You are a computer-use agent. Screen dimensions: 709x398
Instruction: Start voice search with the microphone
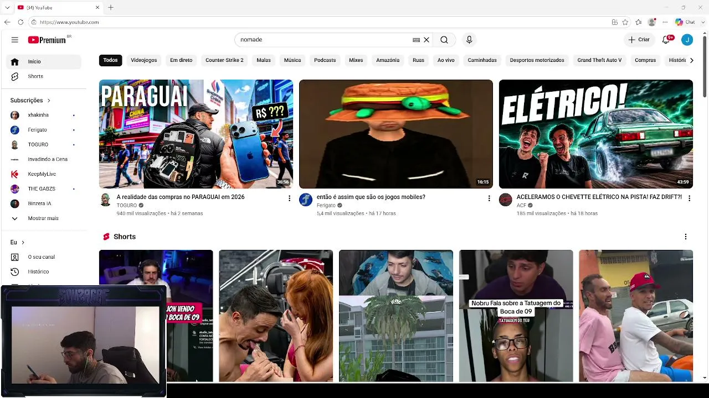[x=469, y=40]
